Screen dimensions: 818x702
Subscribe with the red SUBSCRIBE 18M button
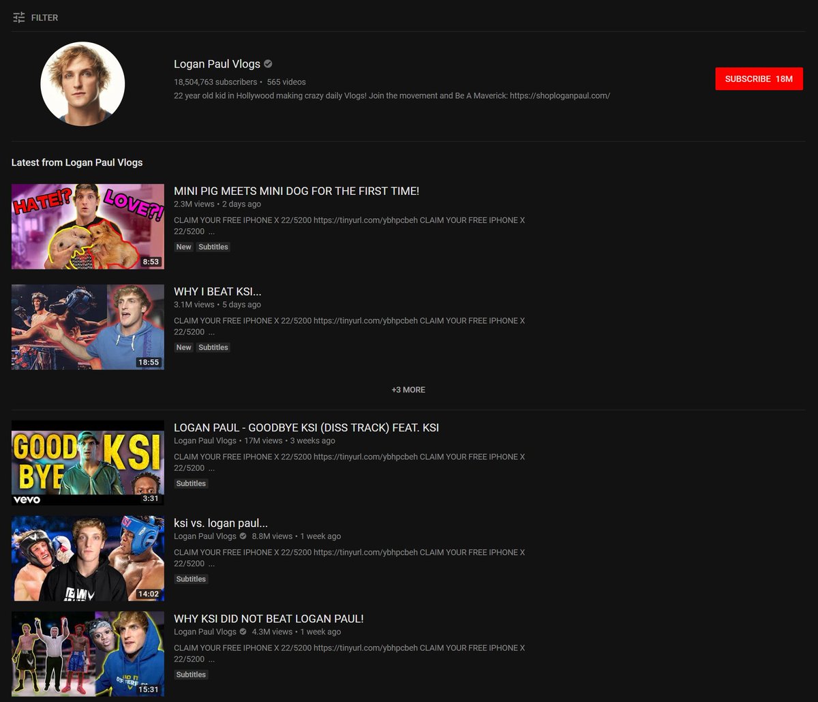pyautogui.click(x=759, y=79)
